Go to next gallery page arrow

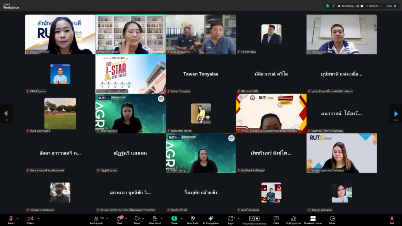coord(396,114)
